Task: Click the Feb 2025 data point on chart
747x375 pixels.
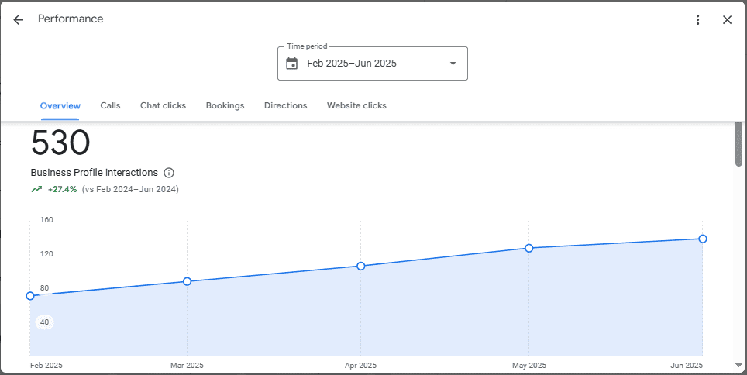Action: pyautogui.click(x=30, y=296)
